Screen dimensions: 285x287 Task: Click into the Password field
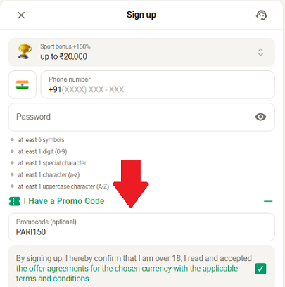pos(141,117)
